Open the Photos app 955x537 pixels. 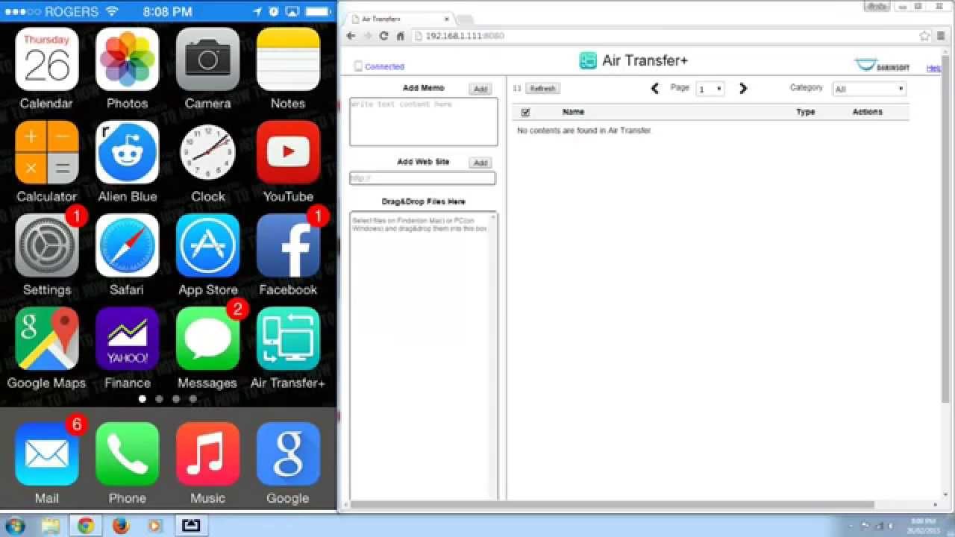pos(127,60)
